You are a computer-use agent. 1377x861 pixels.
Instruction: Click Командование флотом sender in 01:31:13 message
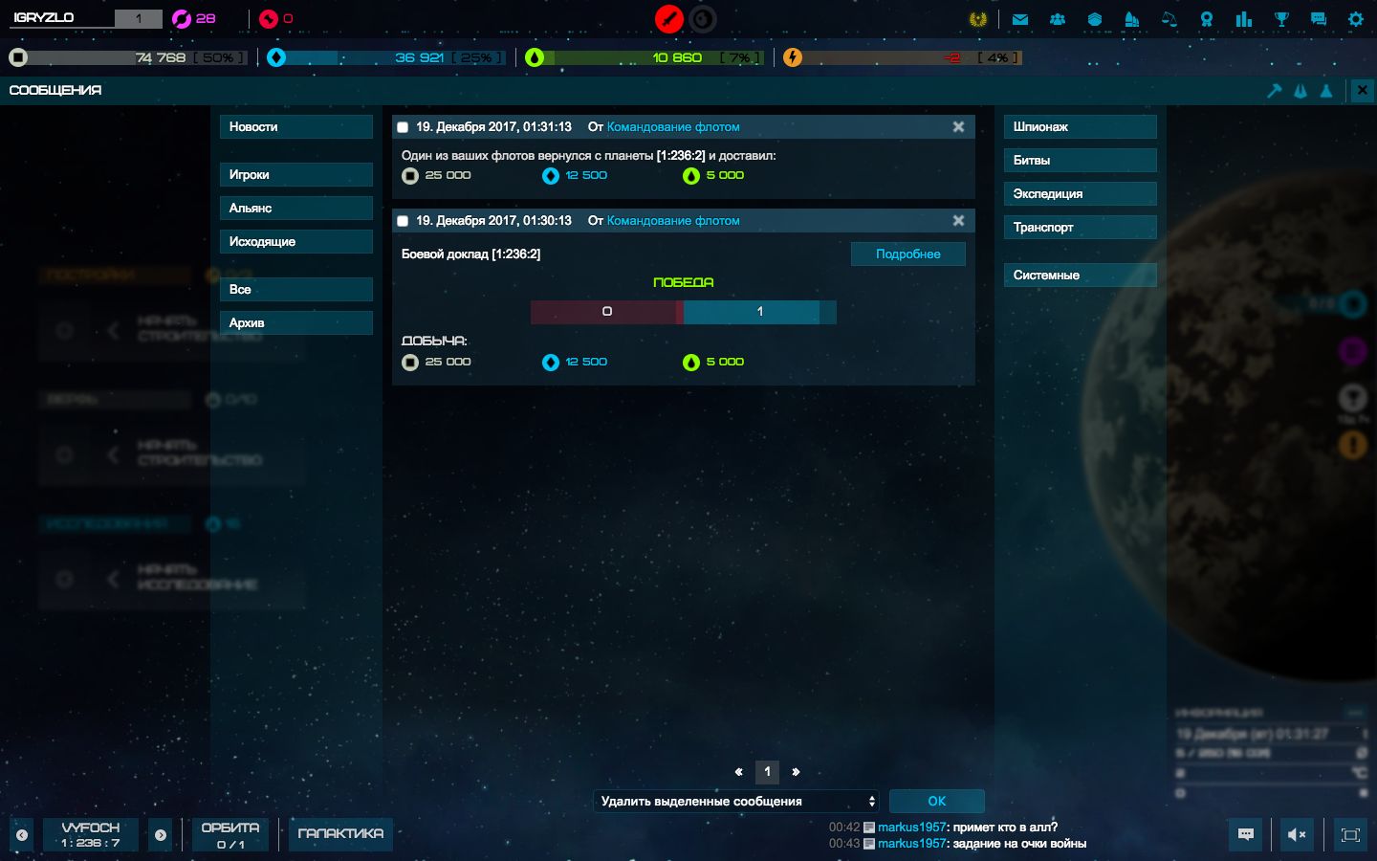click(x=673, y=127)
